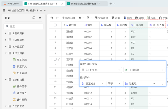Click 添加记录 to add a record

[69, 18]
